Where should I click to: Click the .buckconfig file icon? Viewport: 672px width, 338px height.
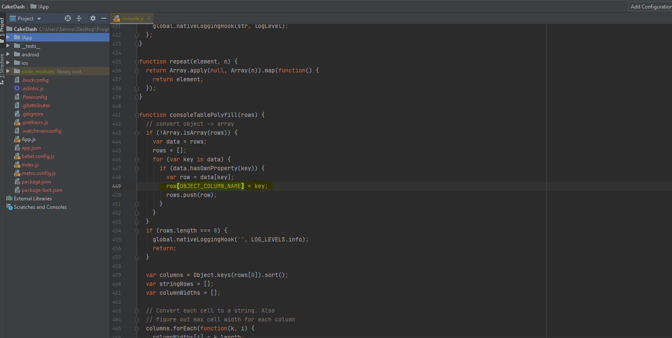point(17,80)
